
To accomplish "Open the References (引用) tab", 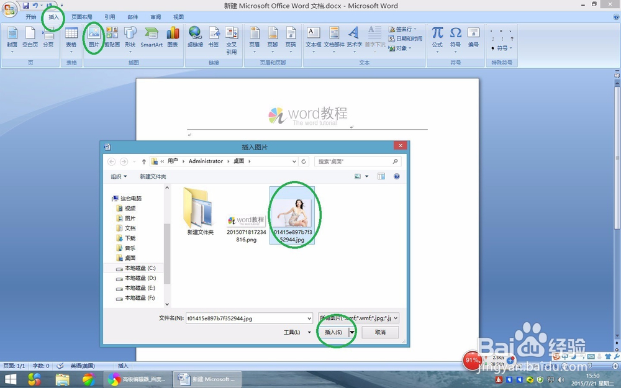I will [110, 17].
